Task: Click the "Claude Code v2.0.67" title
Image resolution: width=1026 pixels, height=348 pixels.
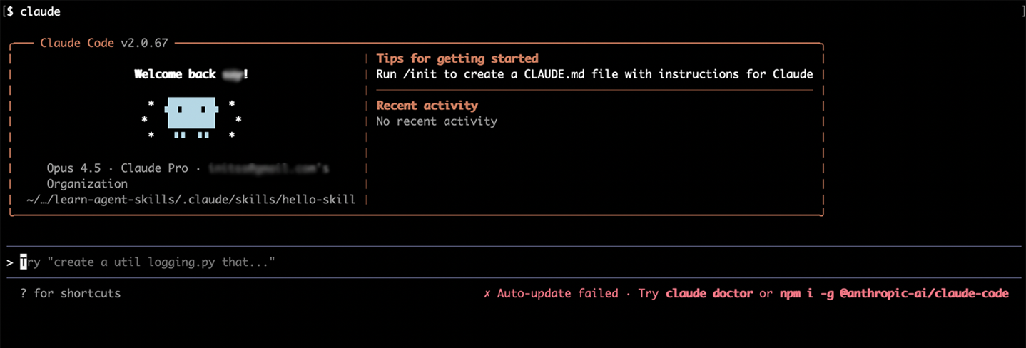Action: [103, 43]
